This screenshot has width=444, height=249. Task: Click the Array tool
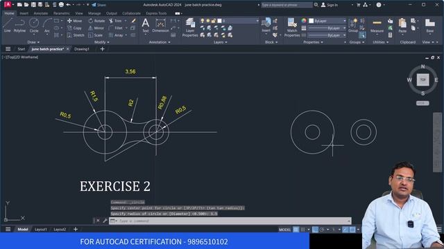116,35
